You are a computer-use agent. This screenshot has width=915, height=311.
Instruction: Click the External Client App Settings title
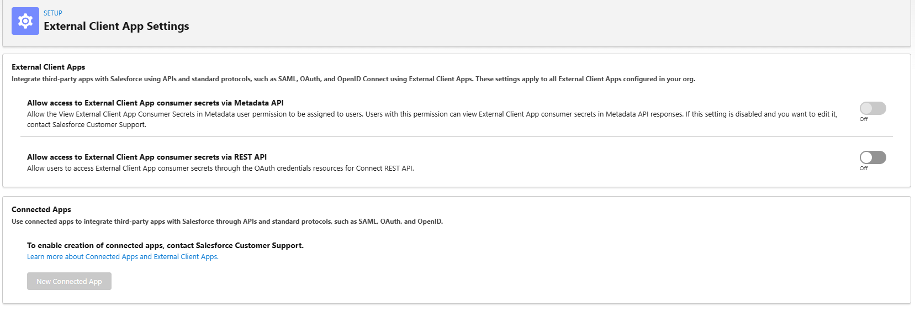116,26
